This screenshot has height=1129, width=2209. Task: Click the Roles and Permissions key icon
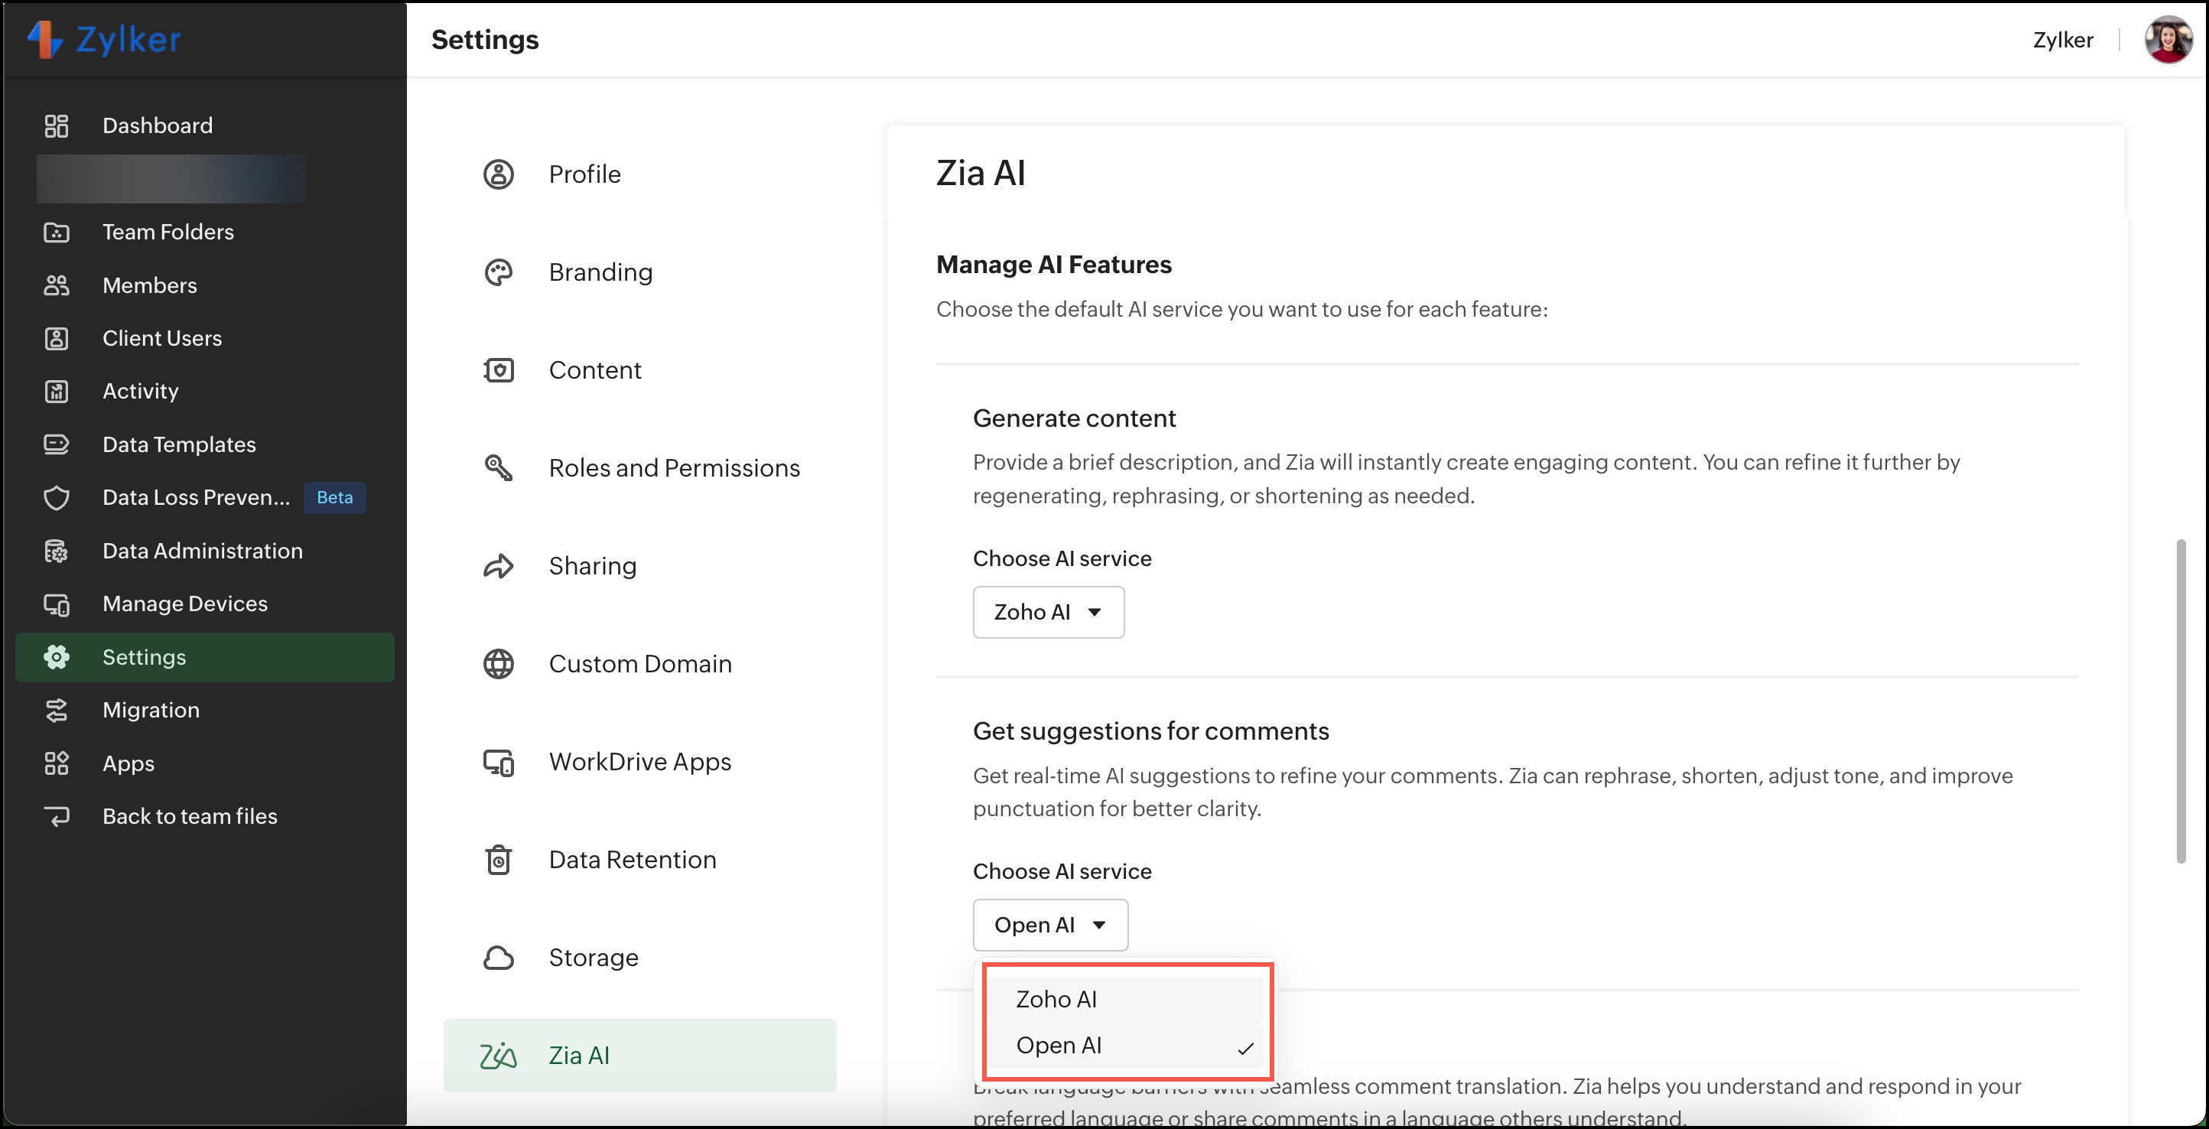498,468
